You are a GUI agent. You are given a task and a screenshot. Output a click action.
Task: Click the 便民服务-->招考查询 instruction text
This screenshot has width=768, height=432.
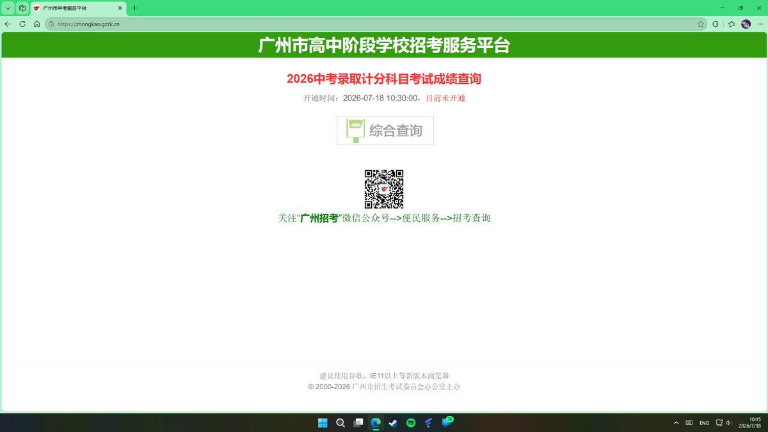pos(446,218)
